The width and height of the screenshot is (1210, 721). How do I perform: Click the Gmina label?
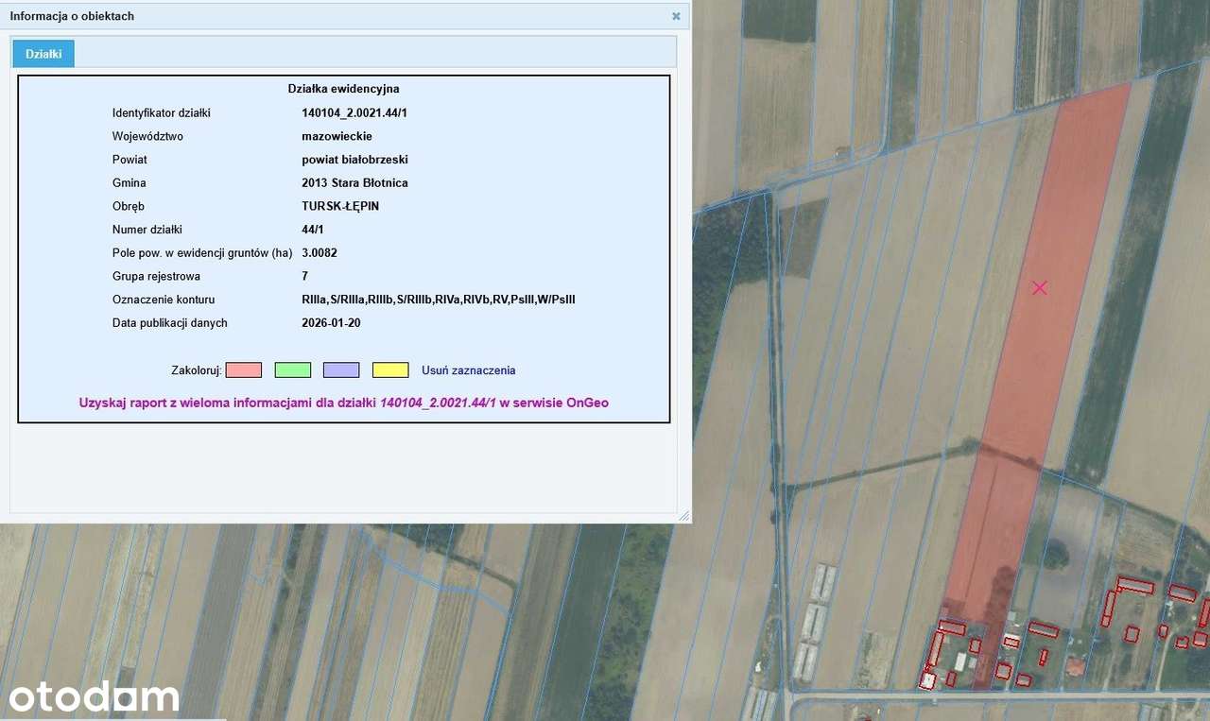pos(129,182)
